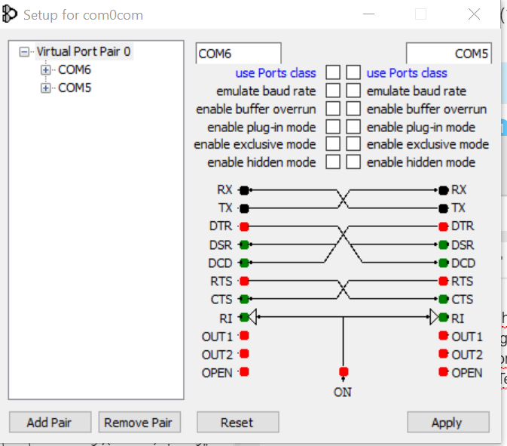
Task: Expand the COM5 tree node
Action: coord(46,88)
